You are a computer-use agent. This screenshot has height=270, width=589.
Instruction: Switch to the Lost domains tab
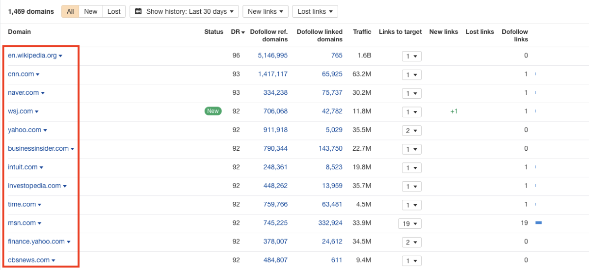click(x=114, y=11)
